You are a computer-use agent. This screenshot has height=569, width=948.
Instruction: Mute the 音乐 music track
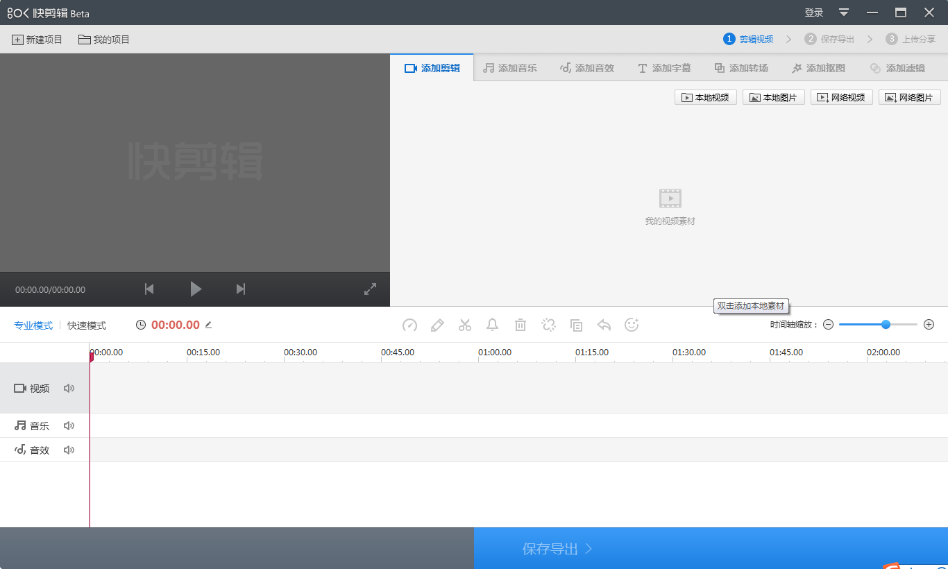point(69,426)
